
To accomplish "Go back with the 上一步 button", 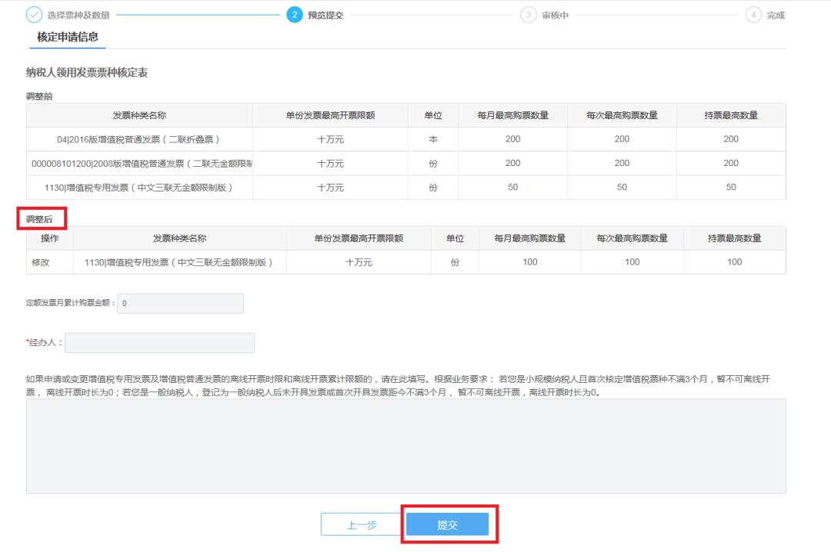I will (362, 525).
